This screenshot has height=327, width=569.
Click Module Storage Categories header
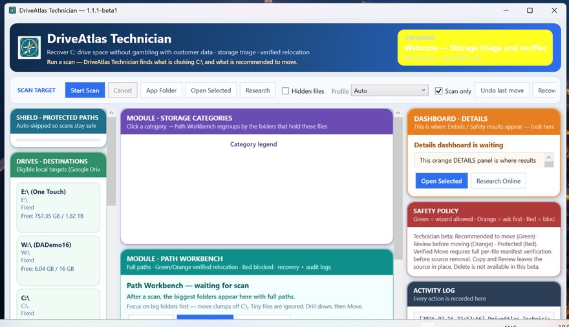[x=257, y=121]
